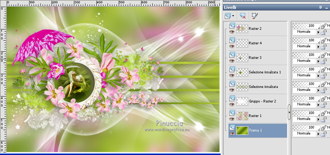
Task: Select the Raster 2 layer thumbnail
Action: click(x=242, y=29)
